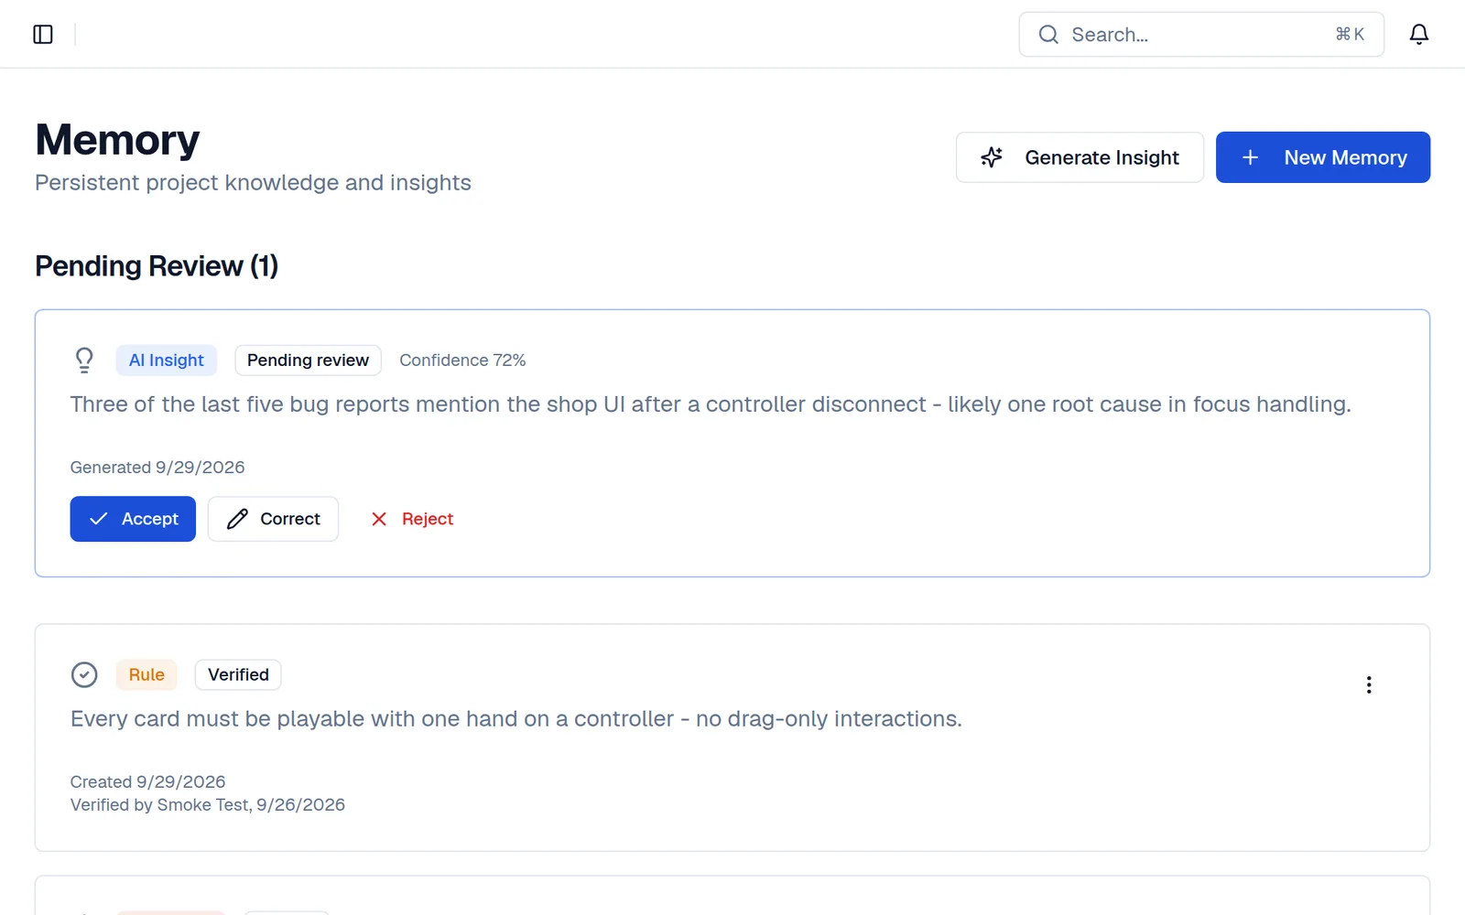Click the lightbulb icon on AI Insight card
The image size is (1465, 915).
pyautogui.click(x=84, y=360)
